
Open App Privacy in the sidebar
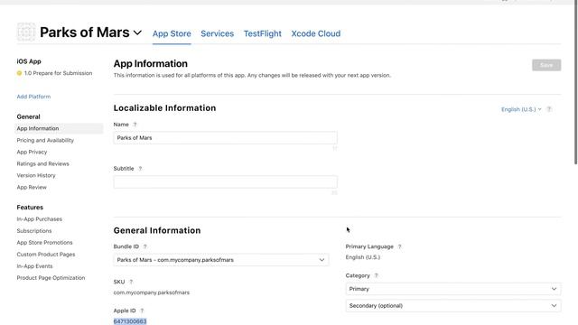pos(32,152)
